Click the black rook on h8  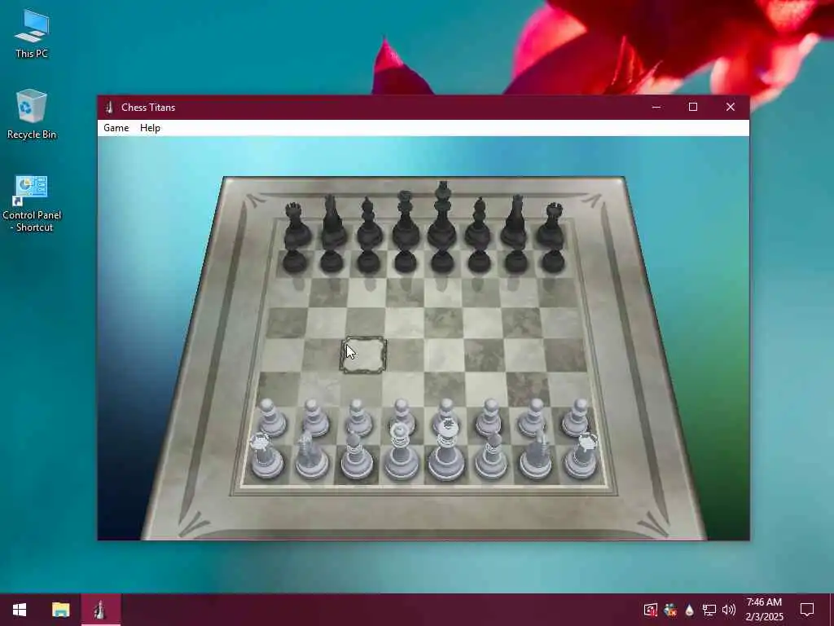coord(551,225)
